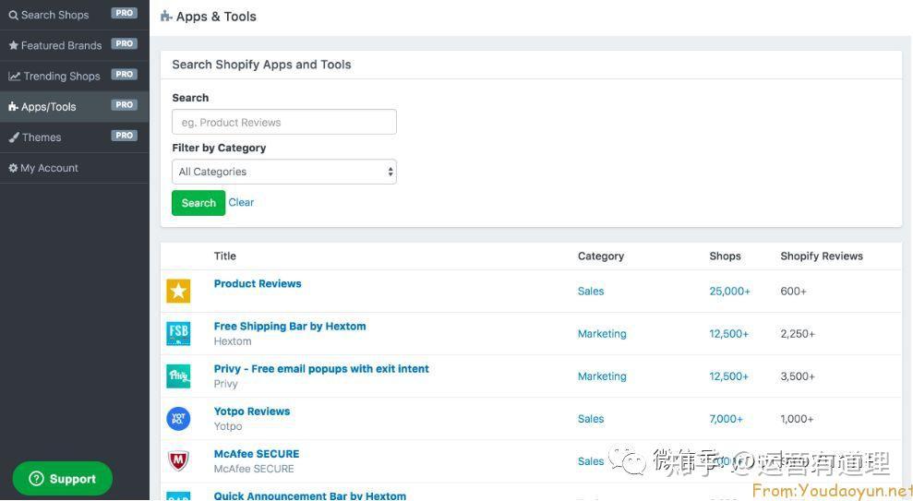Click the Product Reviews star app icon
The width and height of the screenshot is (913, 501).
pos(178,291)
